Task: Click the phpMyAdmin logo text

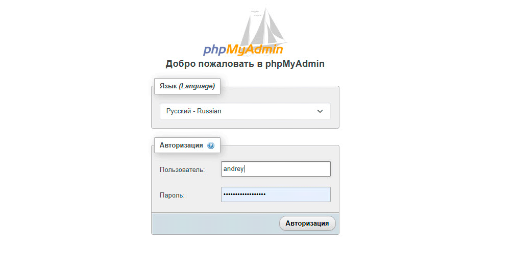Action: 243,50
